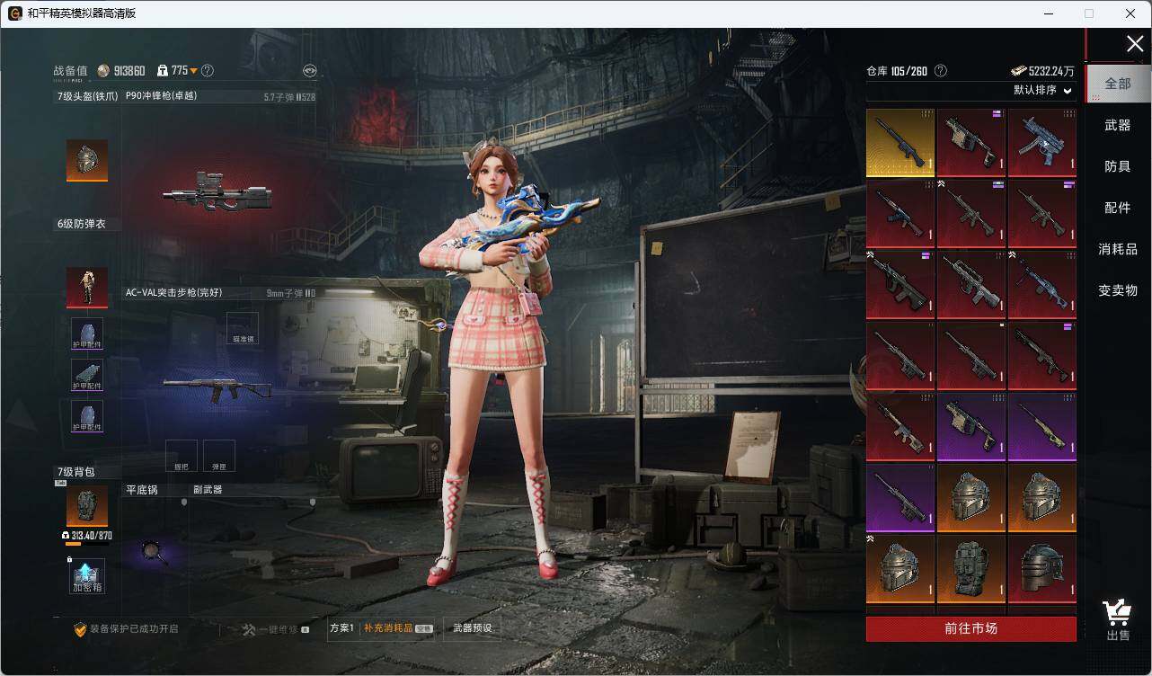Select 方案1 loadout plan
Screen dimensions: 1152x676
pyautogui.click(x=341, y=628)
